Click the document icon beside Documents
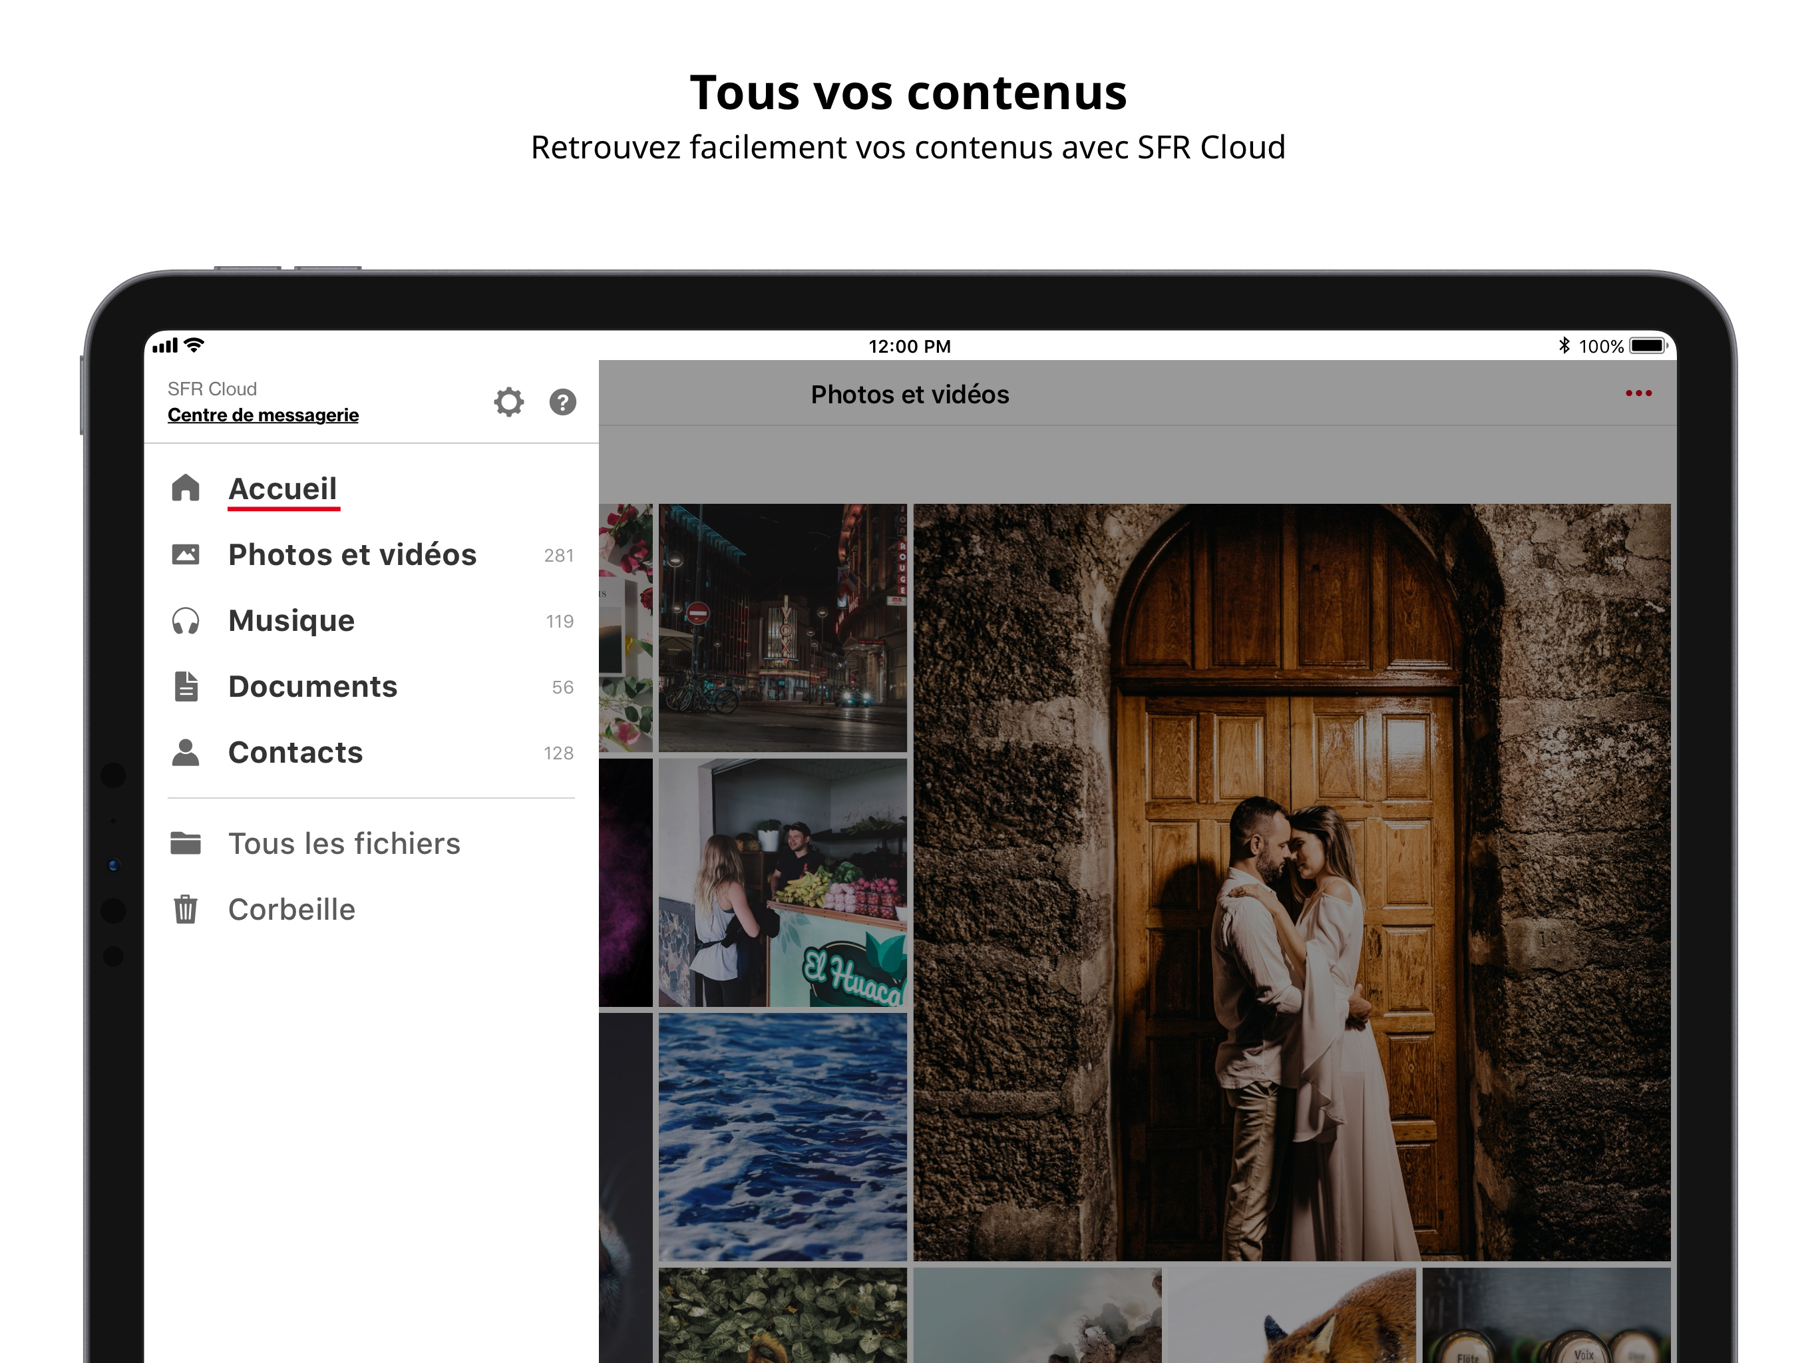 (x=186, y=686)
